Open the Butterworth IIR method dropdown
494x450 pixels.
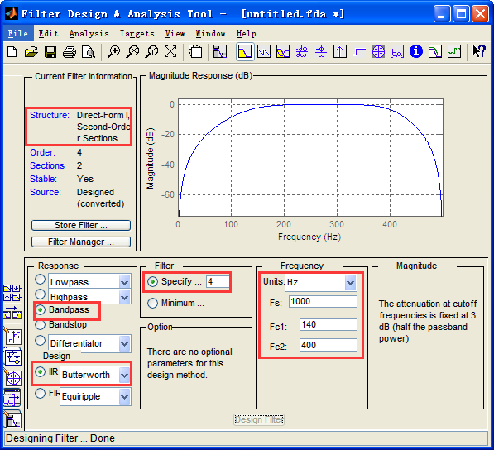click(x=125, y=375)
